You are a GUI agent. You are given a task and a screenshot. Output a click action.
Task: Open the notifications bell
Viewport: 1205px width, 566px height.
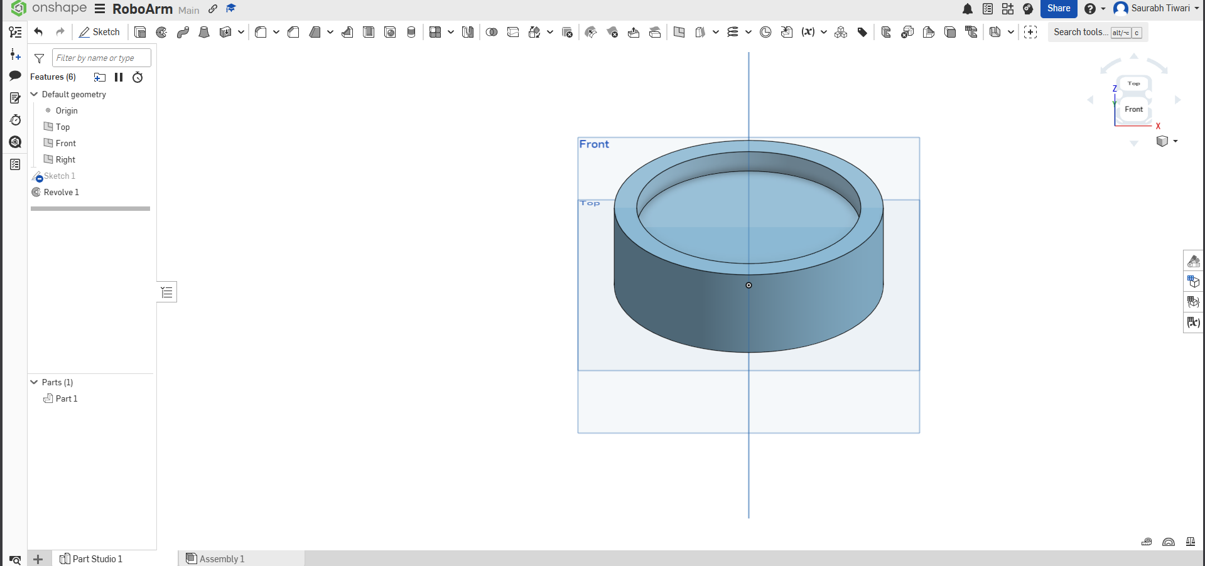(968, 9)
